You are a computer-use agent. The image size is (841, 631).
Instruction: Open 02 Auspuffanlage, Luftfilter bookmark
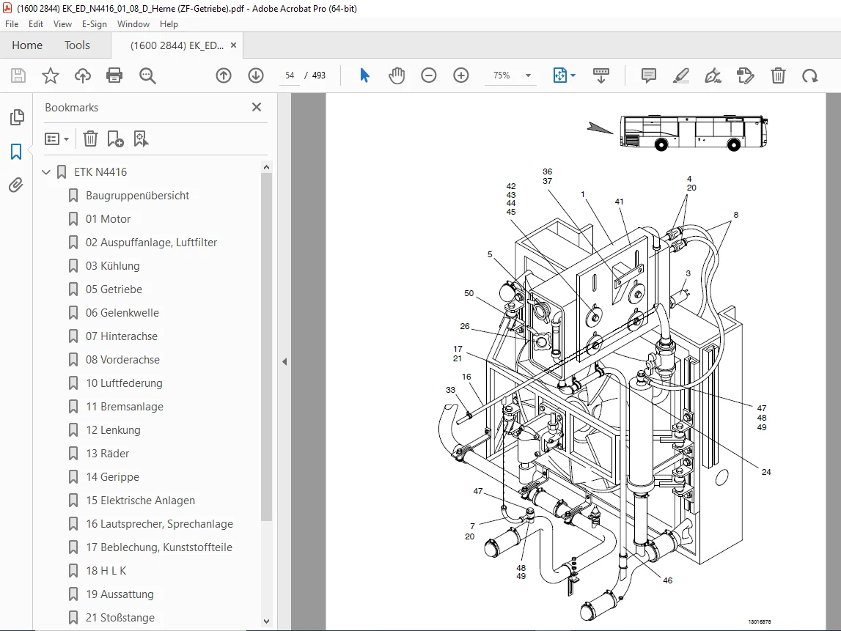click(151, 243)
